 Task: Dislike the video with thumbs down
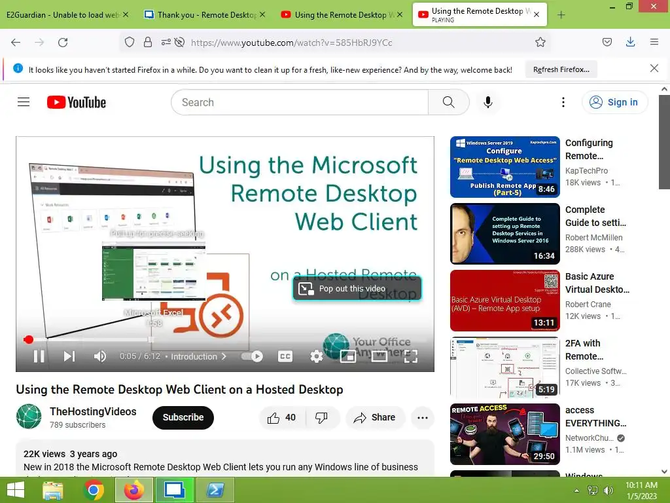coord(321,417)
